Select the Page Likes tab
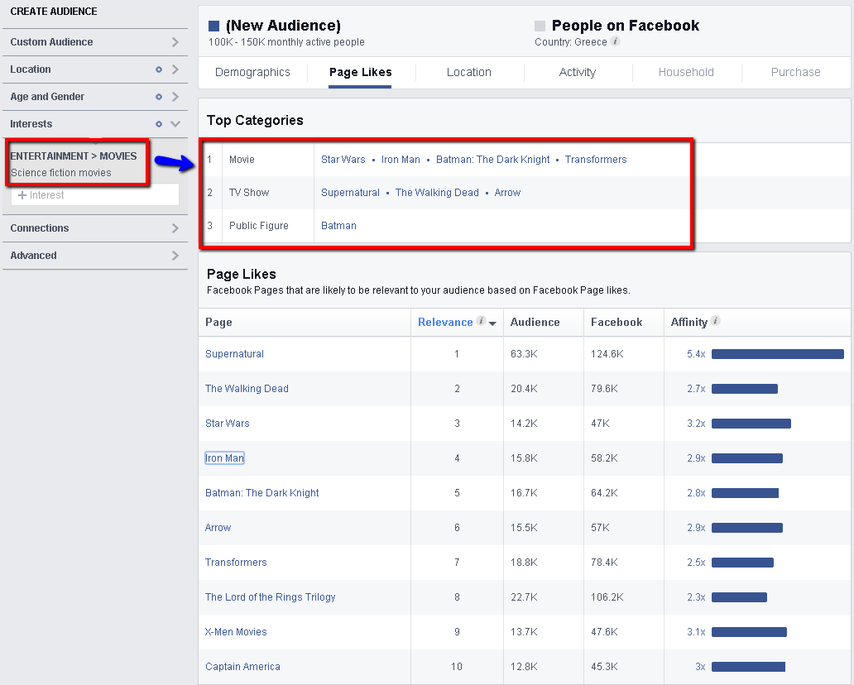This screenshot has height=685, width=854. pos(361,72)
